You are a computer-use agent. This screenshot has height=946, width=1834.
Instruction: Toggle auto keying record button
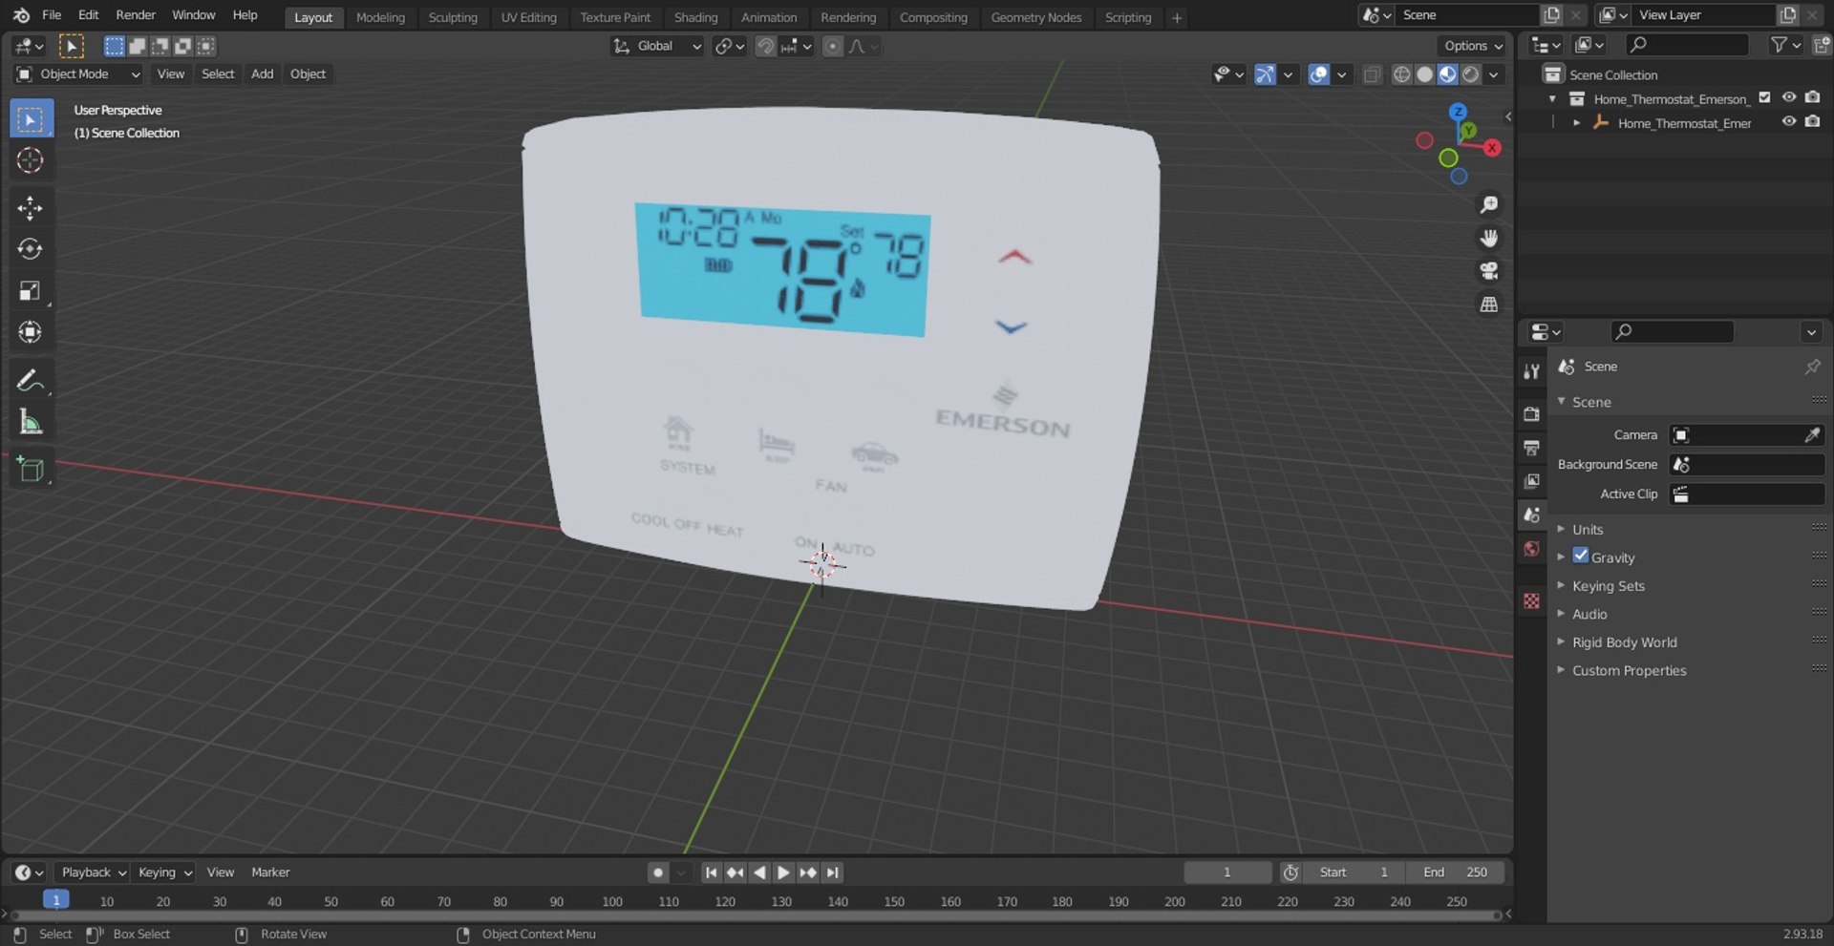click(658, 872)
